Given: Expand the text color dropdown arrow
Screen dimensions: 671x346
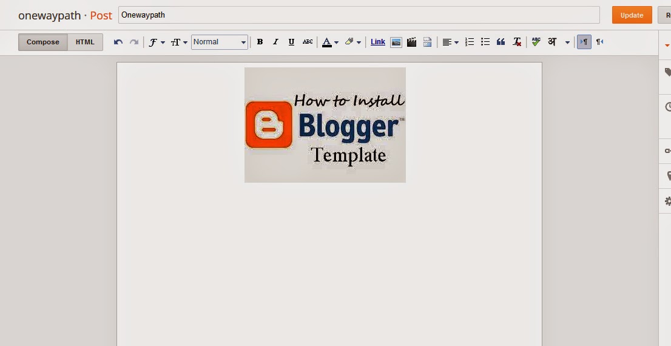Looking at the screenshot, I should click(x=336, y=42).
